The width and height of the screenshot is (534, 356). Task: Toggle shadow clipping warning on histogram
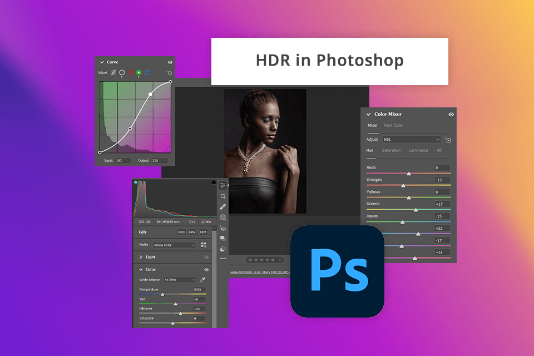coord(136,182)
